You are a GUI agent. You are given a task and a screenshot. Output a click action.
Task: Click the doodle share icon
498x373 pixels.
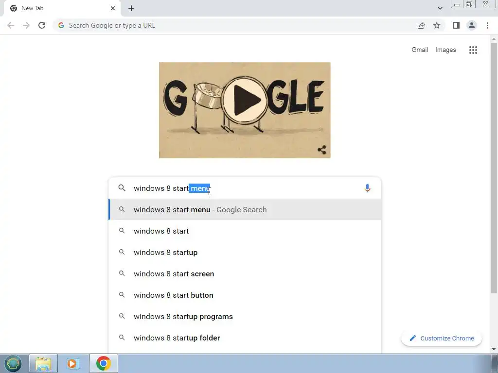[x=322, y=150]
